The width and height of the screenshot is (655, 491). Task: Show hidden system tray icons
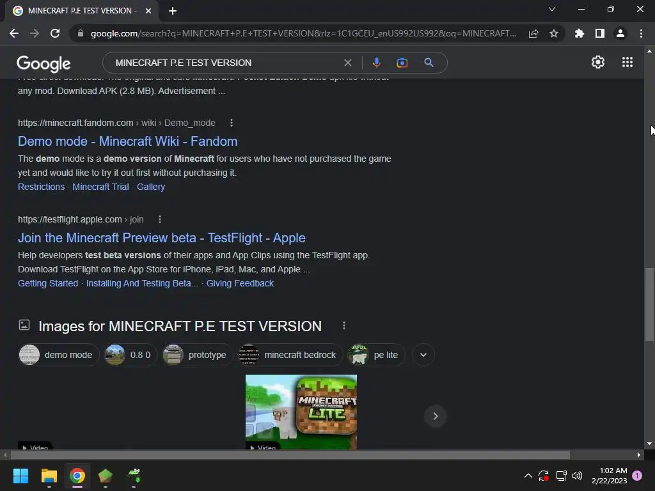point(528,476)
